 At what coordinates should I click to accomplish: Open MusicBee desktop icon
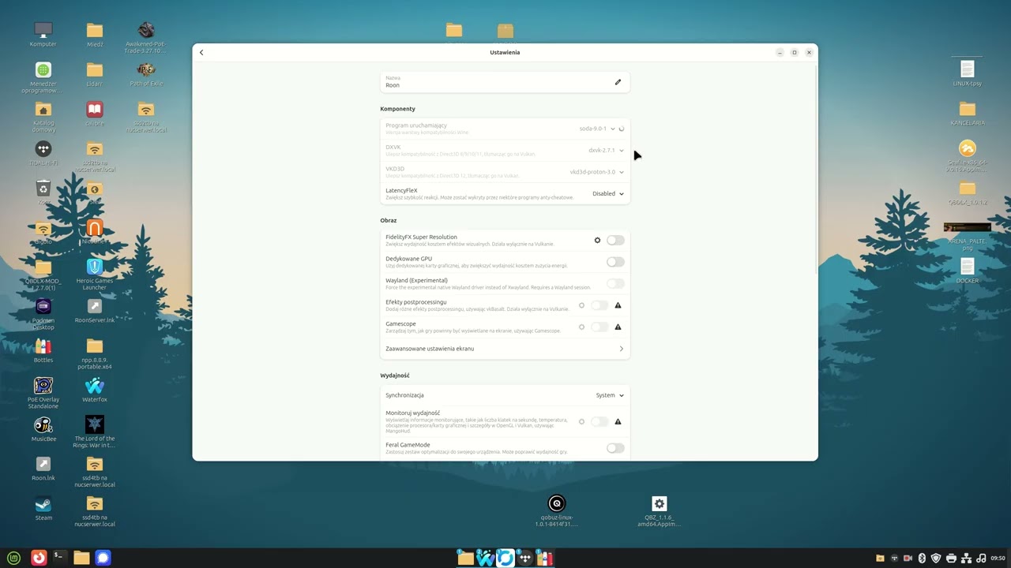click(x=43, y=429)
